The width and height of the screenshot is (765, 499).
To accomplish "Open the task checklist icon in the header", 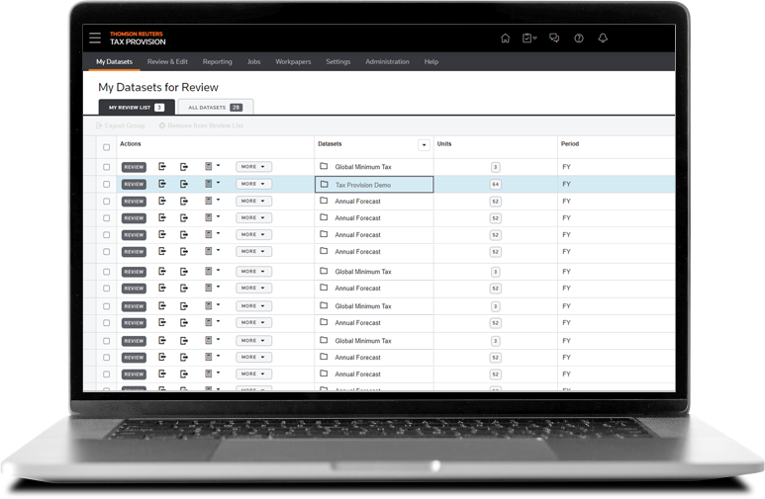I will (528, 39).
